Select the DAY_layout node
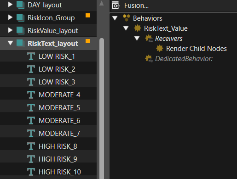Image resolution: width=237 pixels, height=179 pixels. coord(45,5)
